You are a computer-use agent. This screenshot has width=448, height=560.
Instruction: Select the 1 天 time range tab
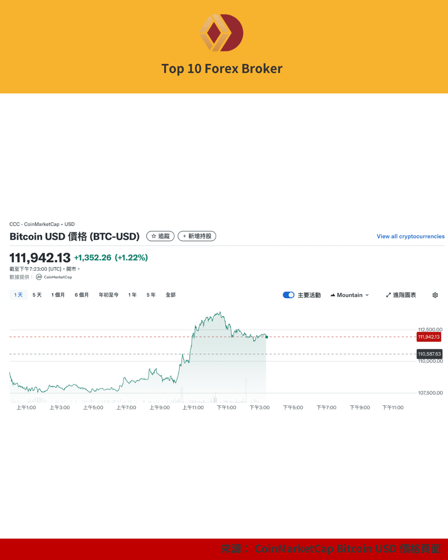coord(18,295)
